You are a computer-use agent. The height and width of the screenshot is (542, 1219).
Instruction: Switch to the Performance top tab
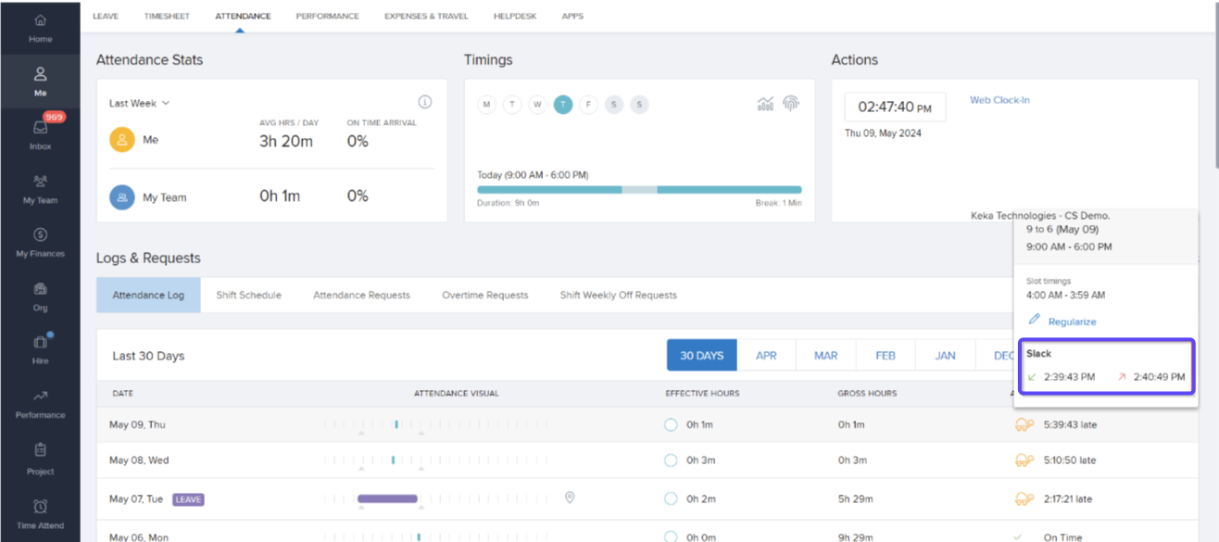(x=327, y=16)
